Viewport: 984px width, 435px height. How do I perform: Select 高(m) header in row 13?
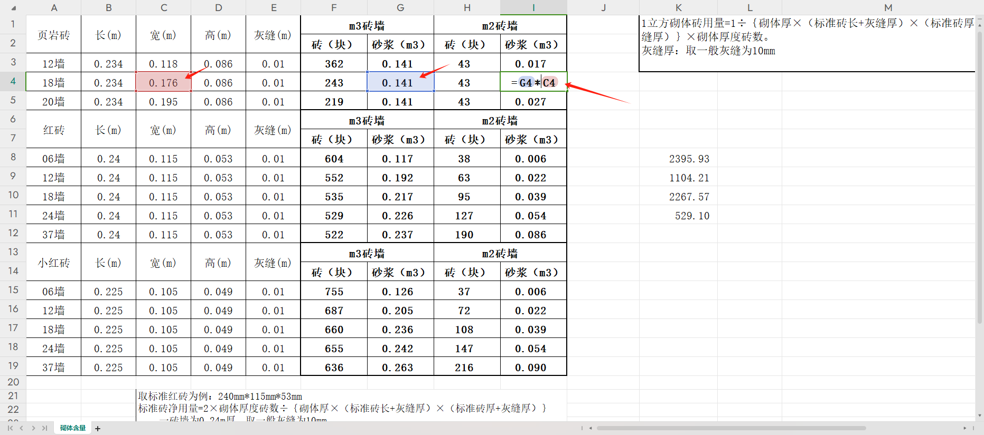(x=218, y=262)
